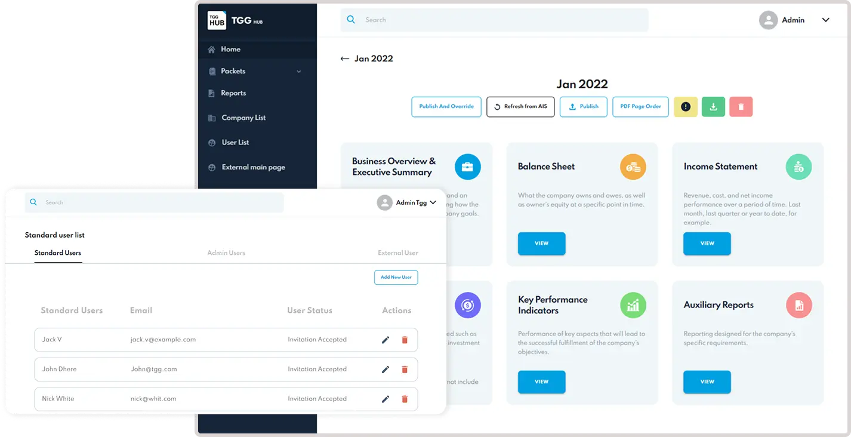851x437 pixels.
Task: Click the edit pencil for Jack V
Action: (386, 340)
